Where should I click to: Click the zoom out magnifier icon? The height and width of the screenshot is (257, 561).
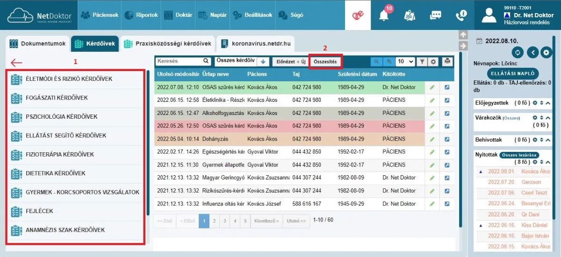point(376,61)
